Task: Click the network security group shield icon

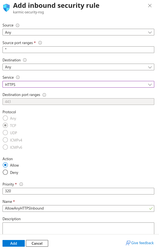Action: 6,8
